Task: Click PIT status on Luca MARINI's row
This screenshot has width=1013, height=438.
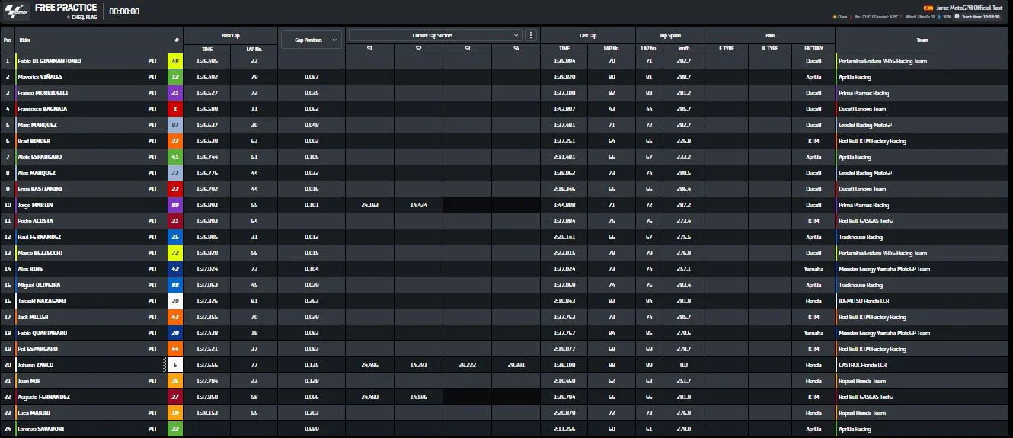Action: pos(152,413)
